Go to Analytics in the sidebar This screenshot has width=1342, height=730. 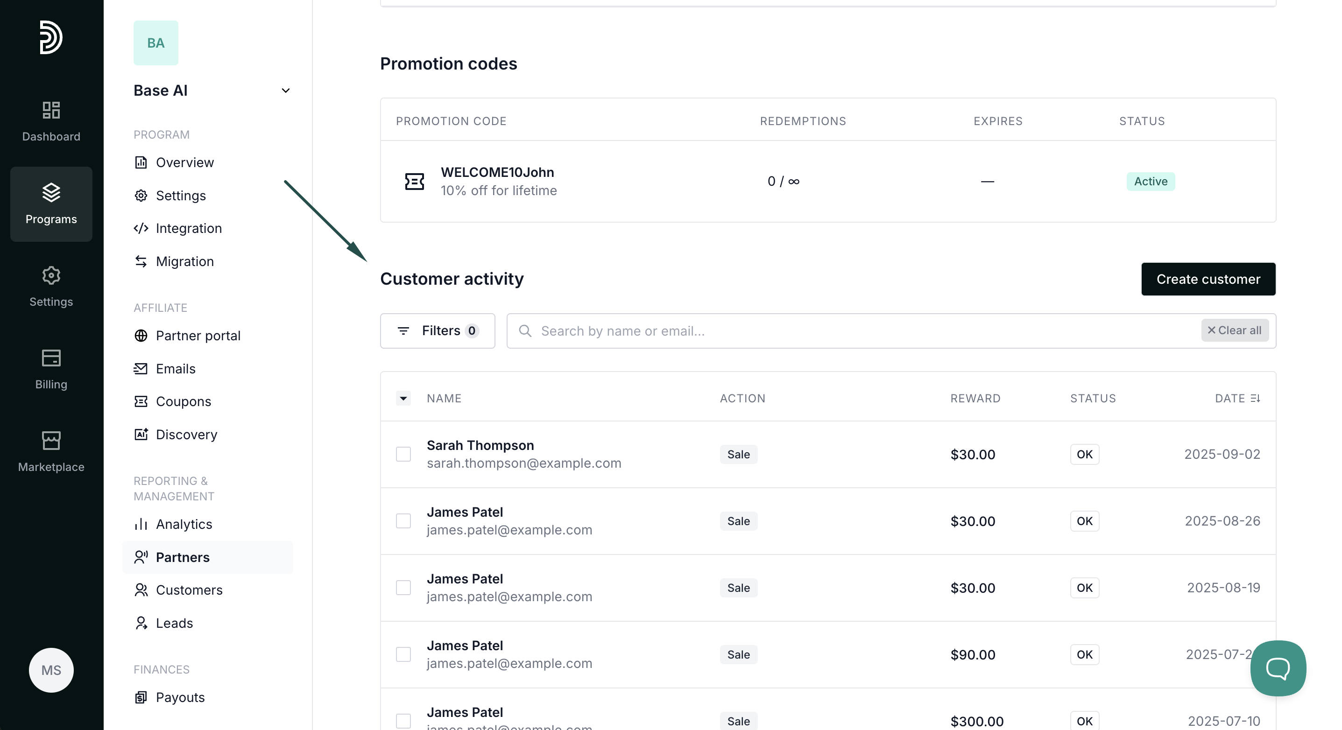pyautogui.click(x=184, y=524)
